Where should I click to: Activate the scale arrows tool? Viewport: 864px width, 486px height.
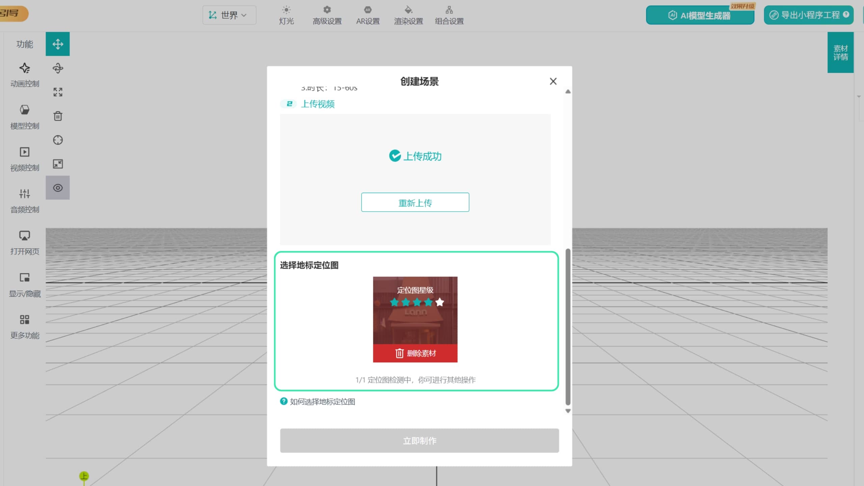58,92
